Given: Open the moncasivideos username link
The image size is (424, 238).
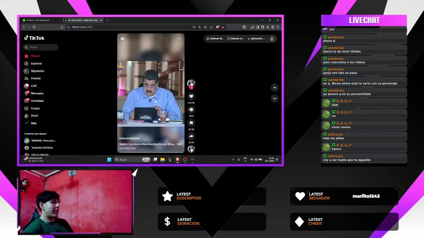Looking at the screenshot, I should (x=130, y=138).
